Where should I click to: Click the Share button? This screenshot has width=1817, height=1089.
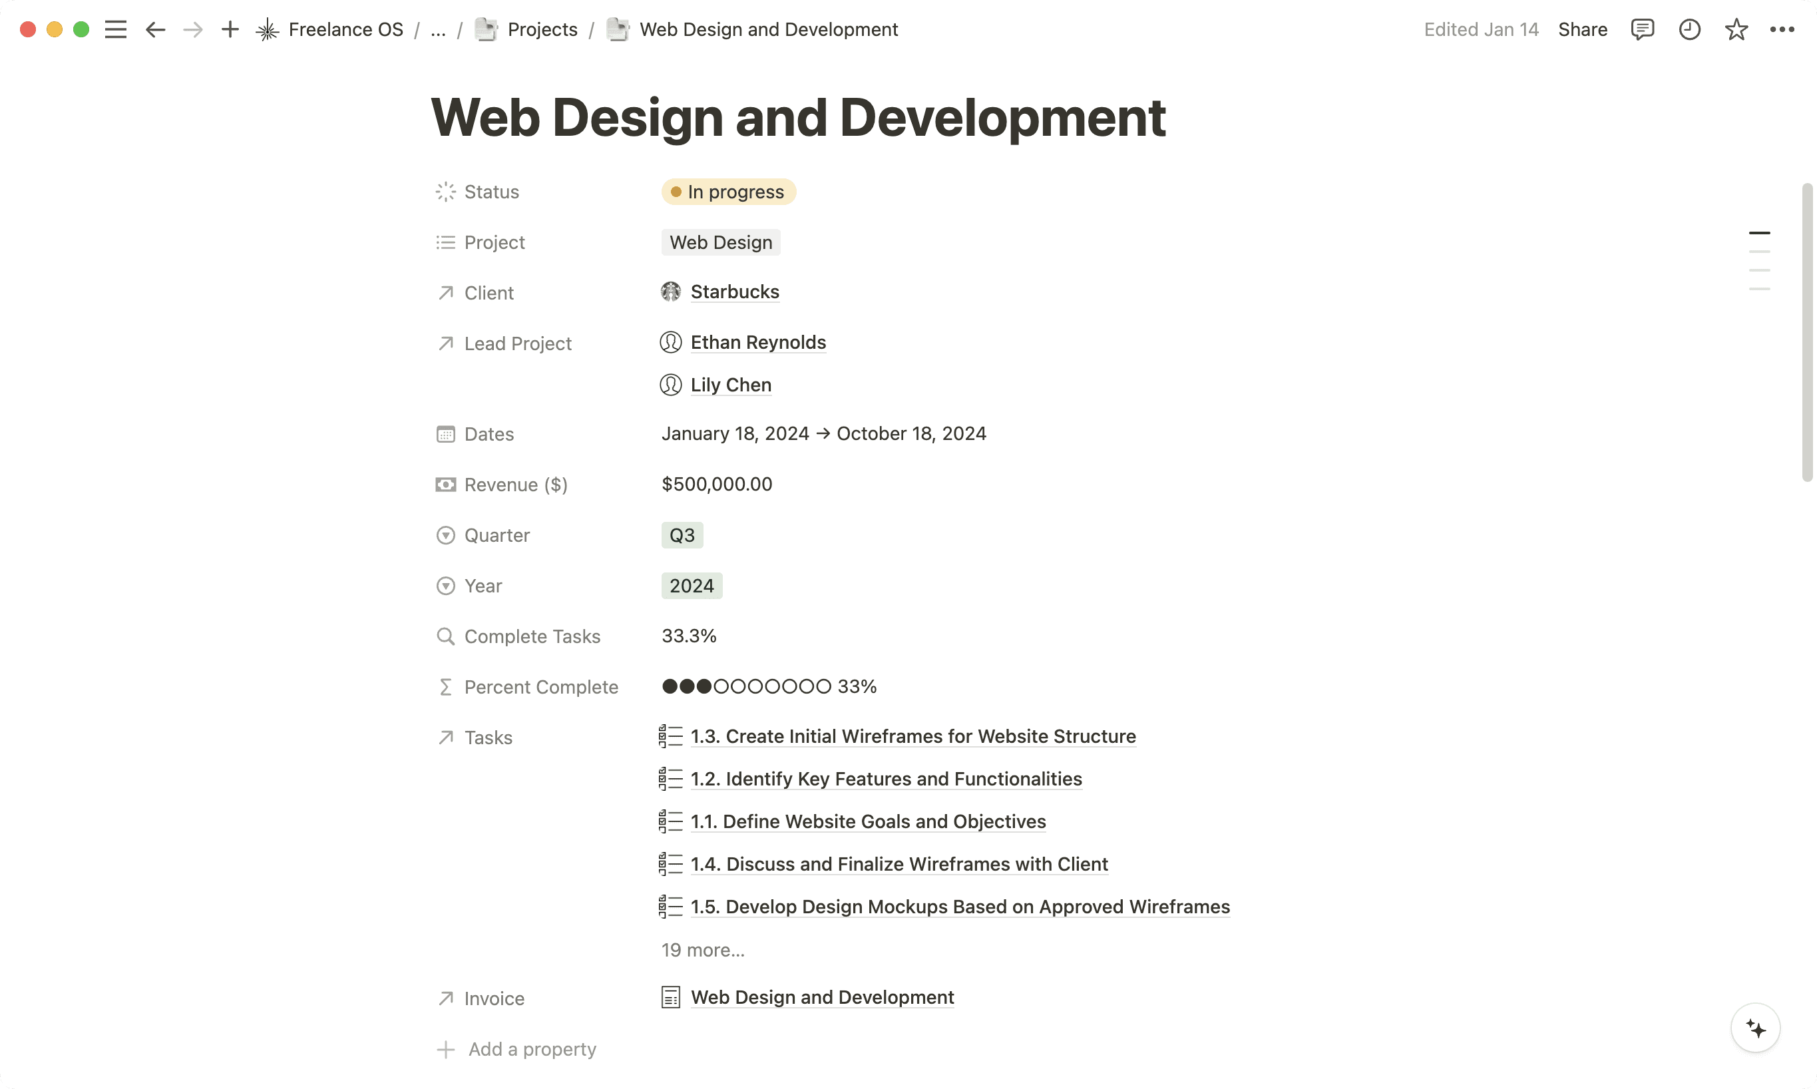pos(1582,29)
